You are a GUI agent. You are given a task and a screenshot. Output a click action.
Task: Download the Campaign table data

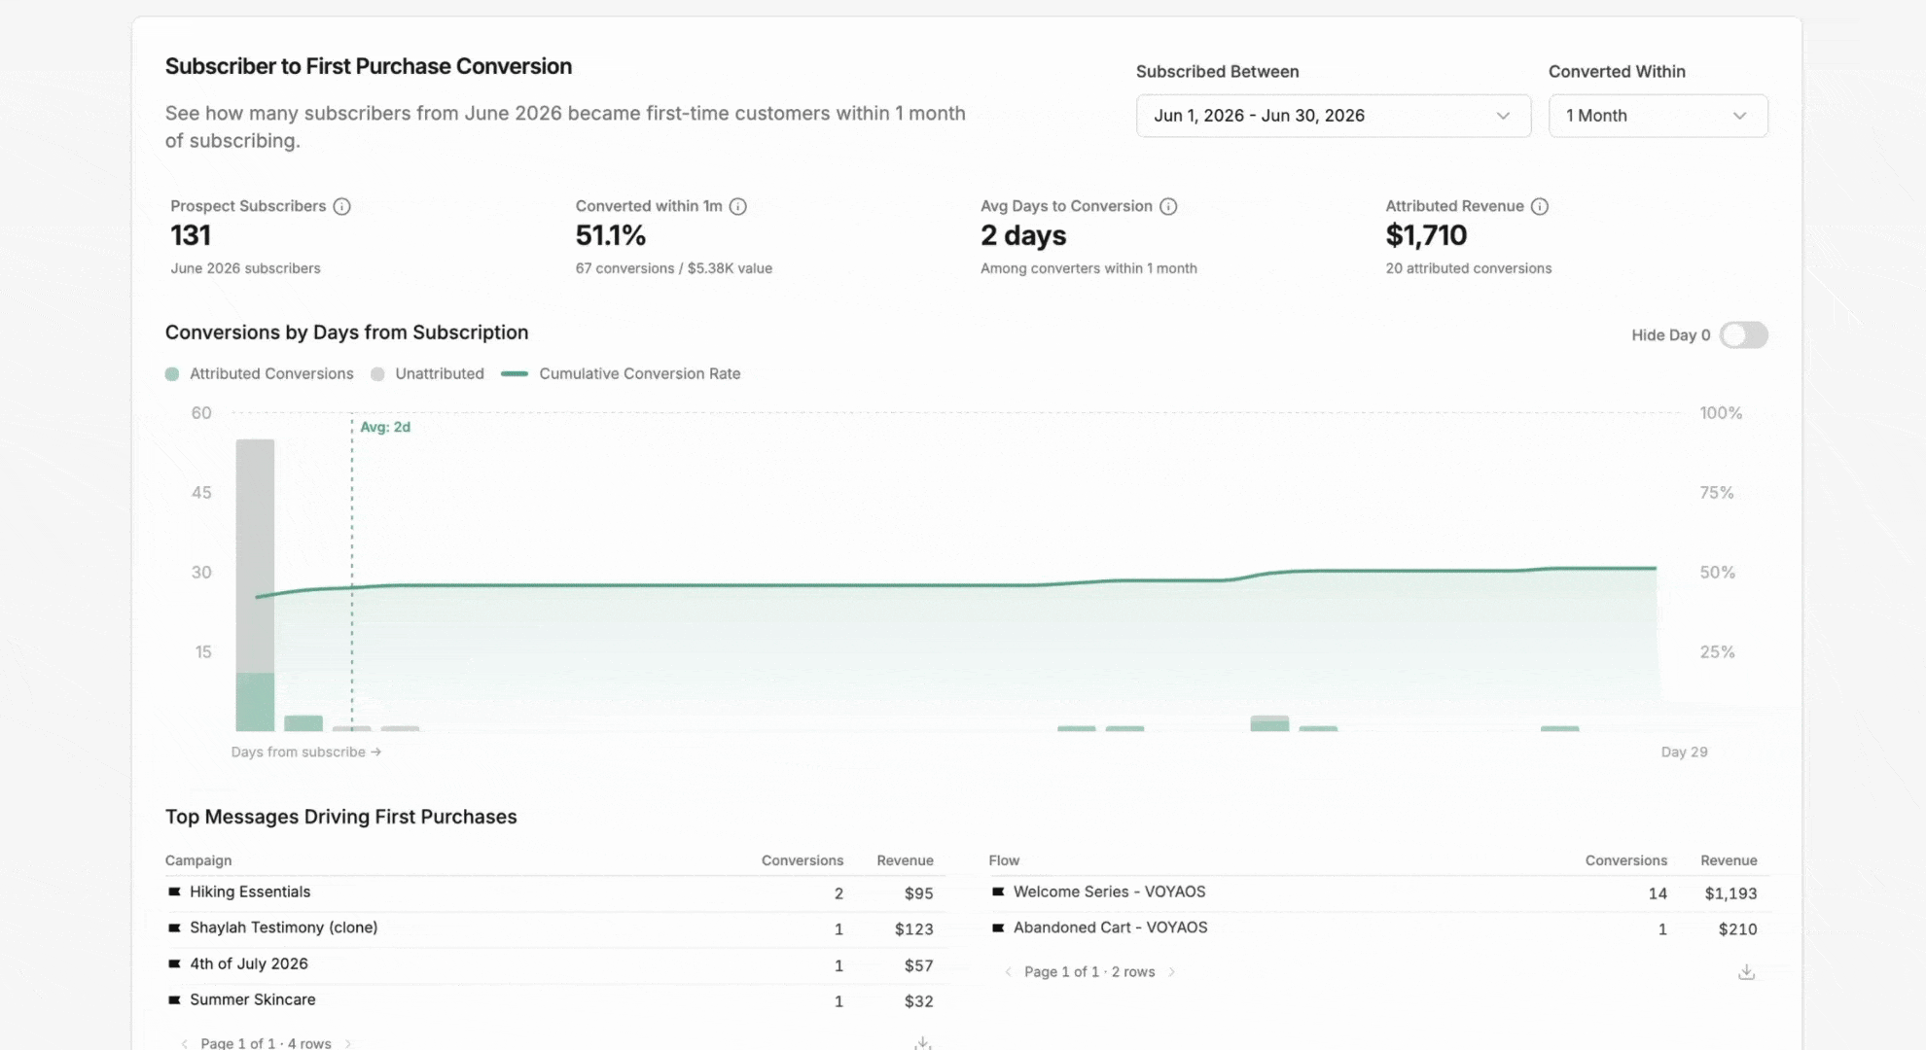click(923, 1043)
